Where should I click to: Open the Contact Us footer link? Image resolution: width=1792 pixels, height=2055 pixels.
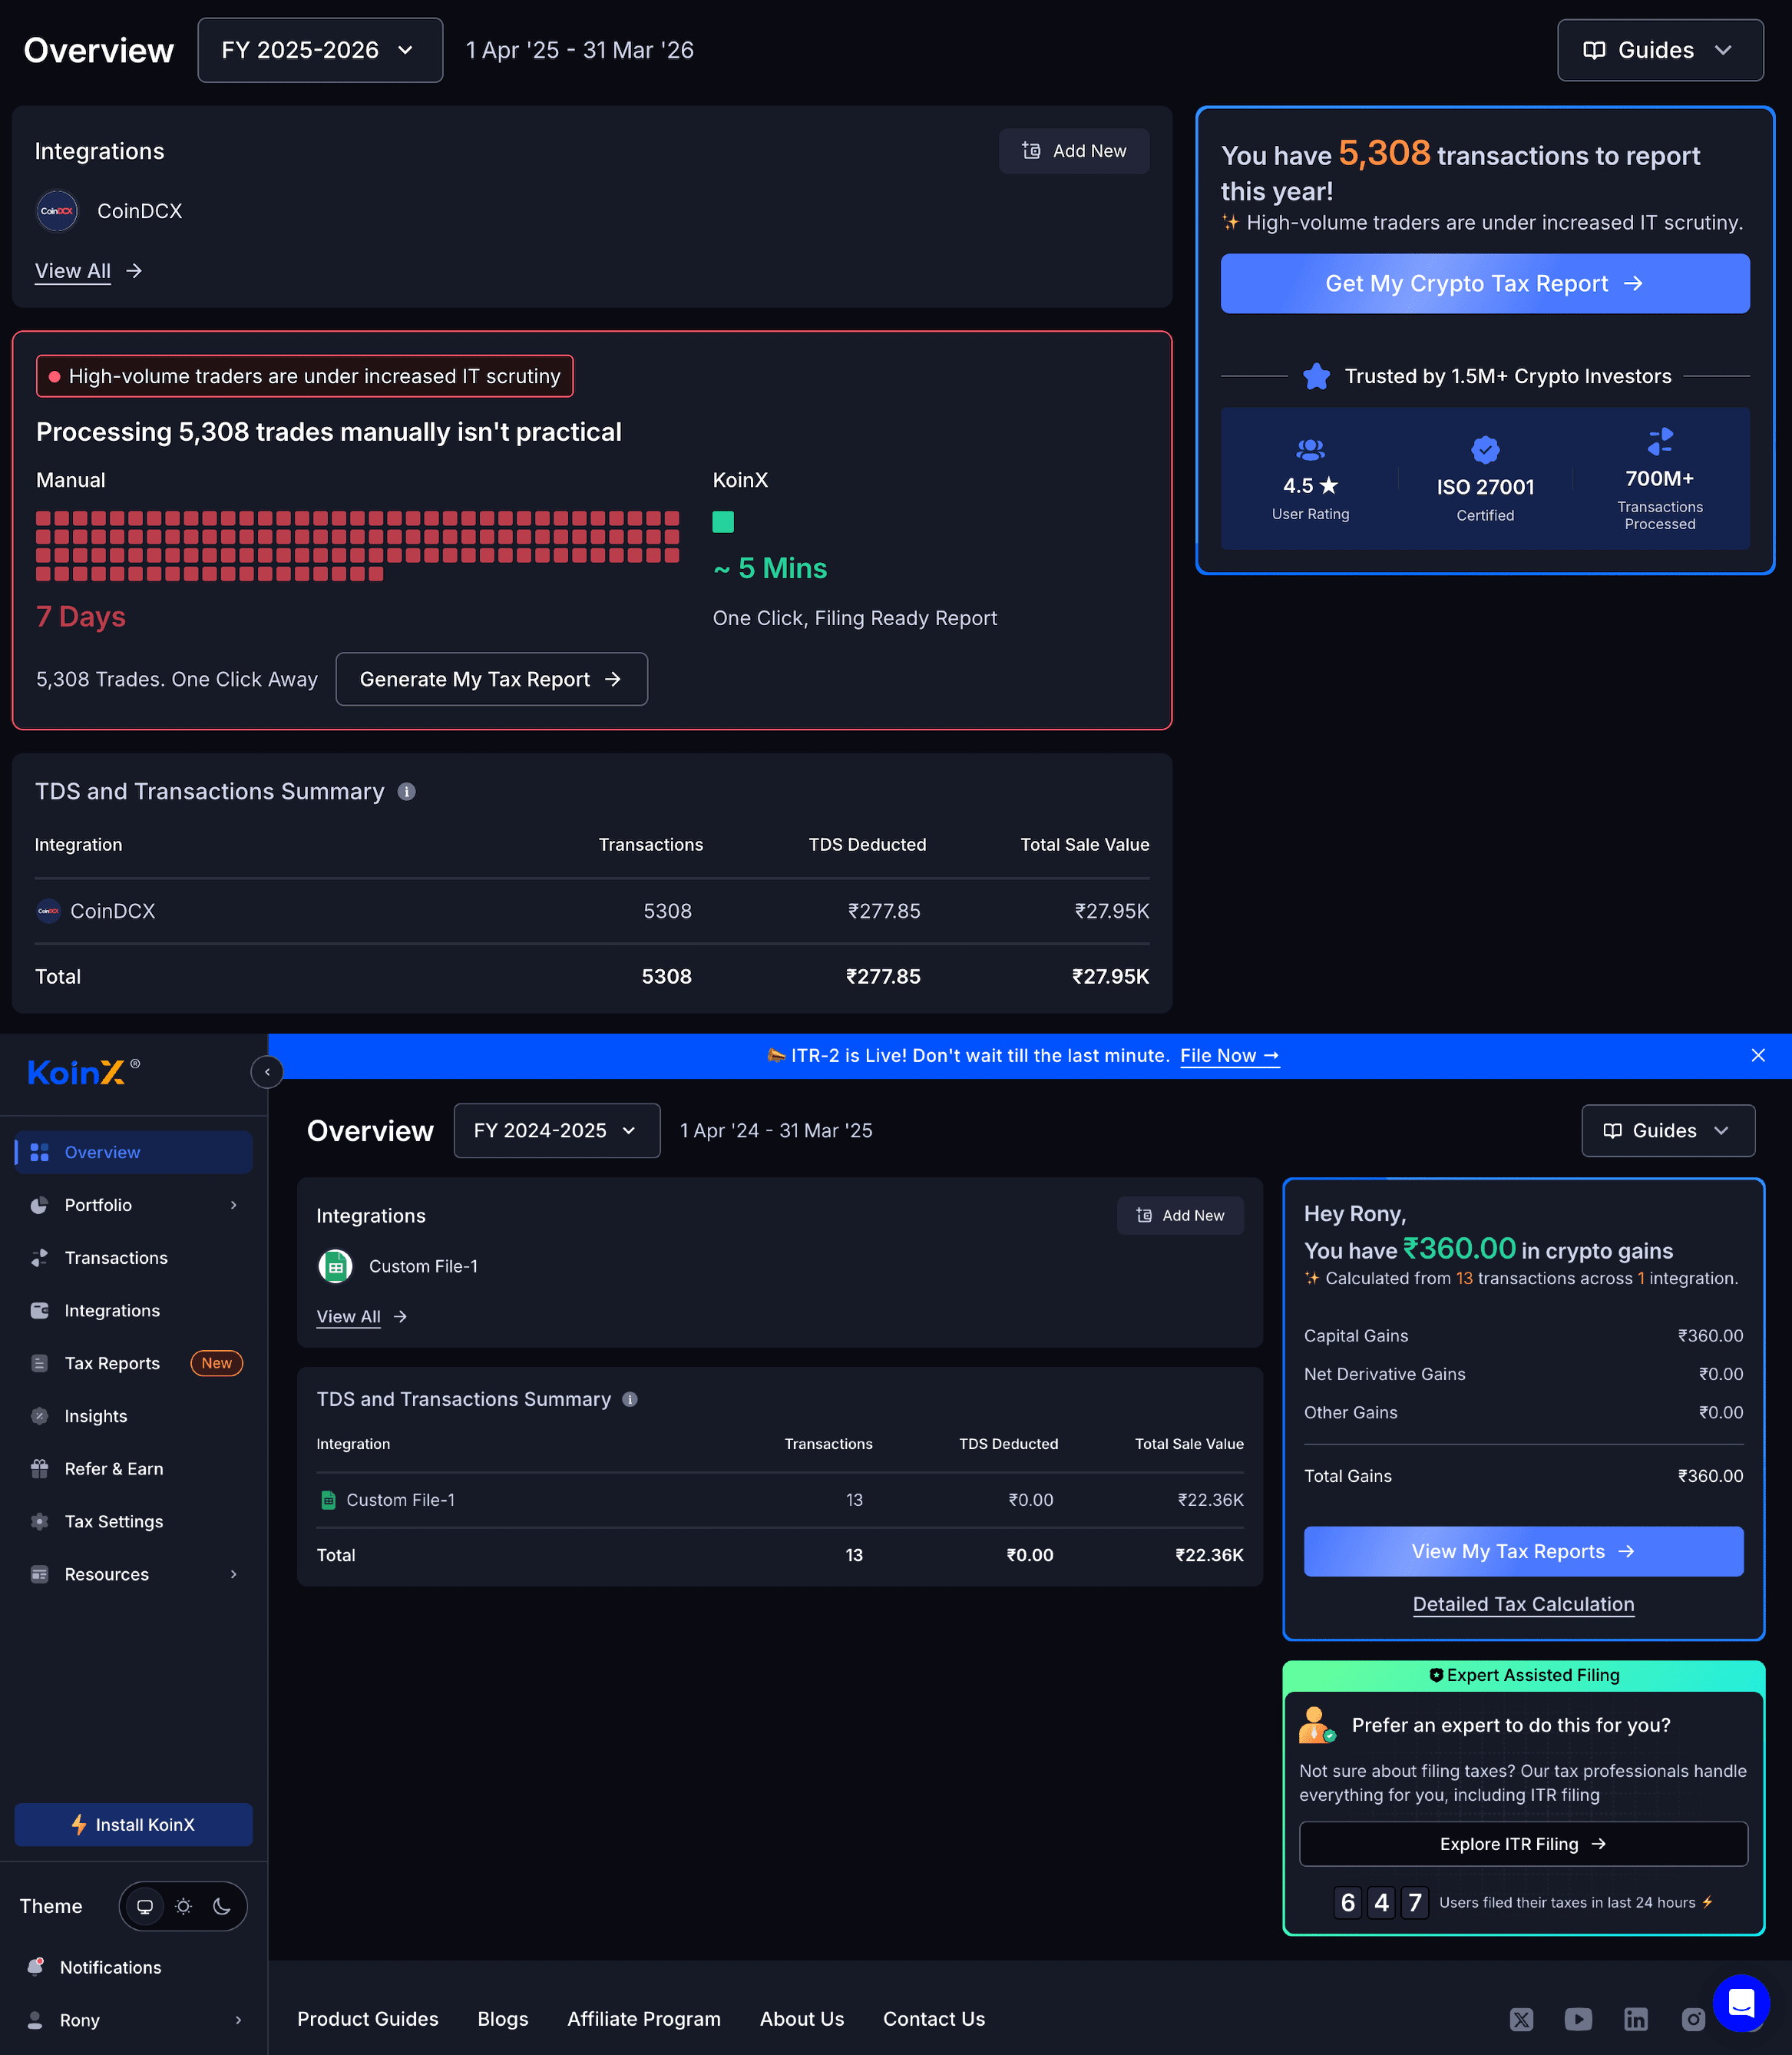coord(934,2019)
